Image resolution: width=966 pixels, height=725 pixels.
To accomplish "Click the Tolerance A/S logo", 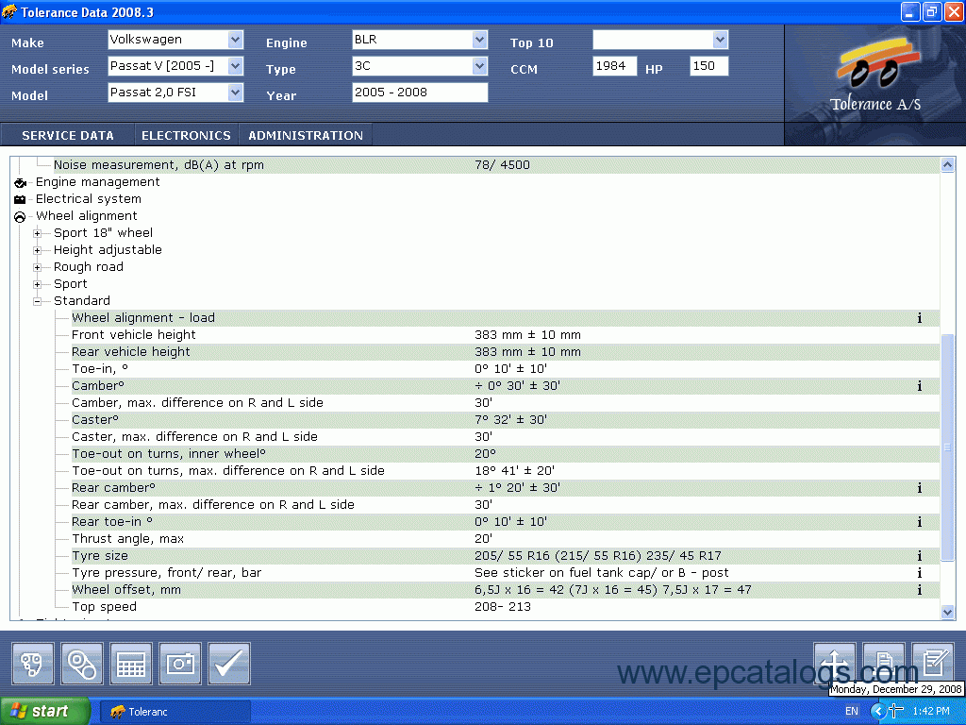I will [875, 76].
